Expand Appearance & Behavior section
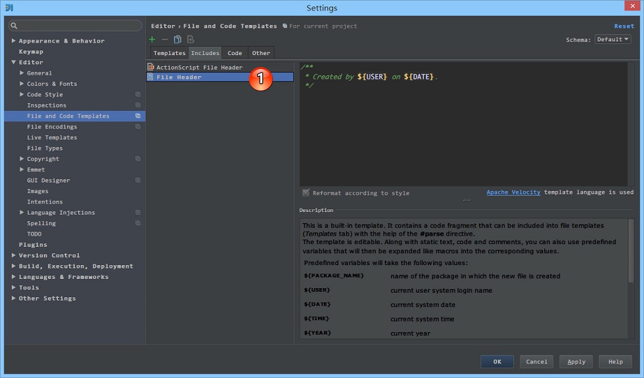This screenshot has height=378, width=644. click(14, 41)
